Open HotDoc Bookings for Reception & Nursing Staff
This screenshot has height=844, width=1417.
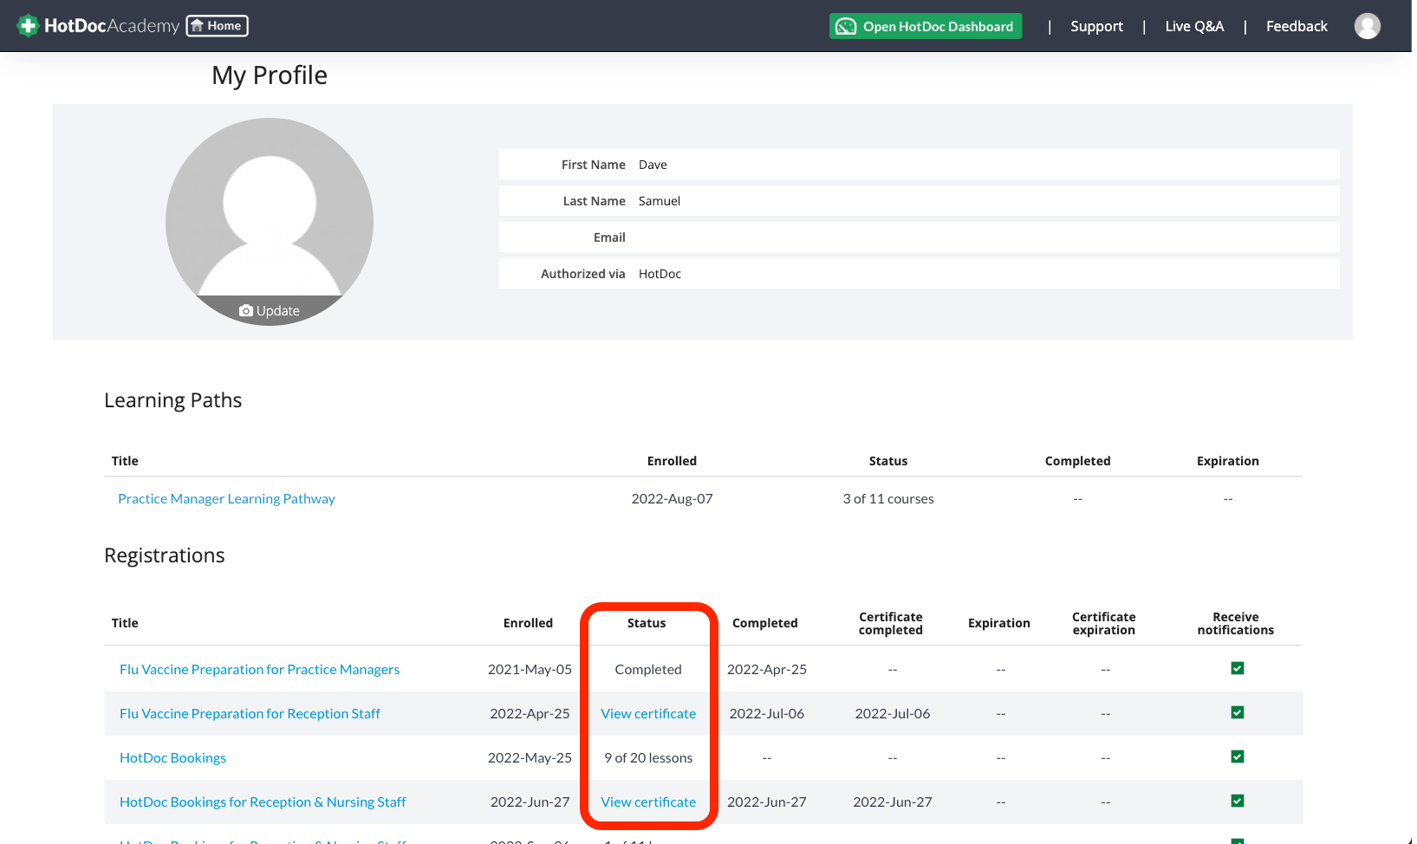pyautogui.click(x=263, y=802)
